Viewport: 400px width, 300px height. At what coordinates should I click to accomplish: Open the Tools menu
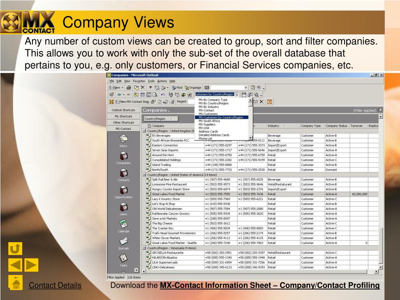tap(151, 81)
